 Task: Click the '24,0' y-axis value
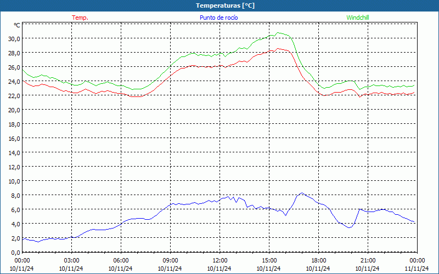14,81
